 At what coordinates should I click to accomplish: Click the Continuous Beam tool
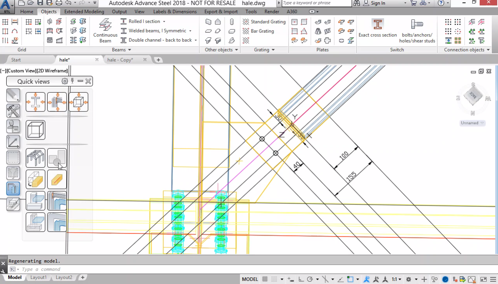pos(105,30)
